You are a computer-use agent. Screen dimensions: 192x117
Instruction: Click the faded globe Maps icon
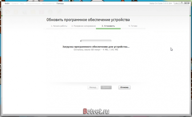point(50,12)
